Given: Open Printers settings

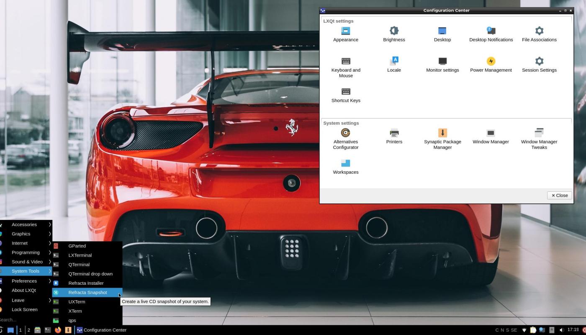Looking at the screenshot, I should coord(394,137).
